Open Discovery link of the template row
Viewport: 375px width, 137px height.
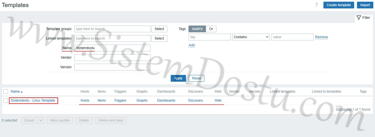pyautogui.click(x=196, y=100)
